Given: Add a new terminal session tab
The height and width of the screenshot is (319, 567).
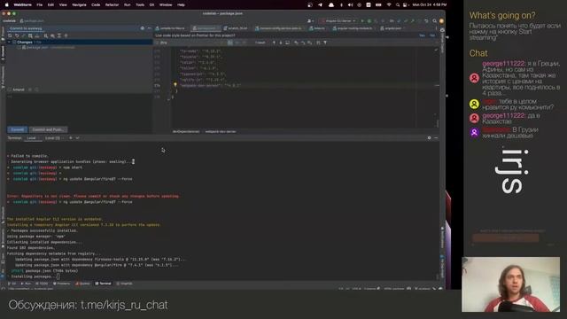Looking at the screenshot, I should 71,138.
